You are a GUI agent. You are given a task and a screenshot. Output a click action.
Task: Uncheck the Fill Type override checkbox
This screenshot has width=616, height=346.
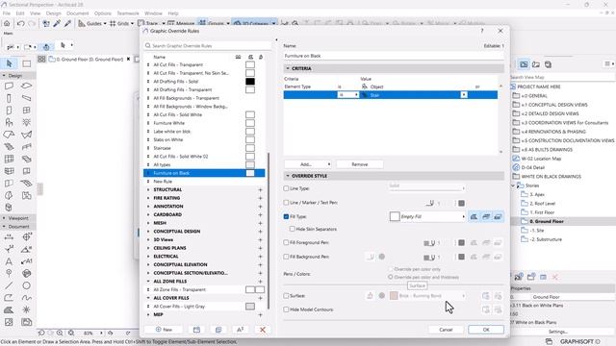click(286, 216)
